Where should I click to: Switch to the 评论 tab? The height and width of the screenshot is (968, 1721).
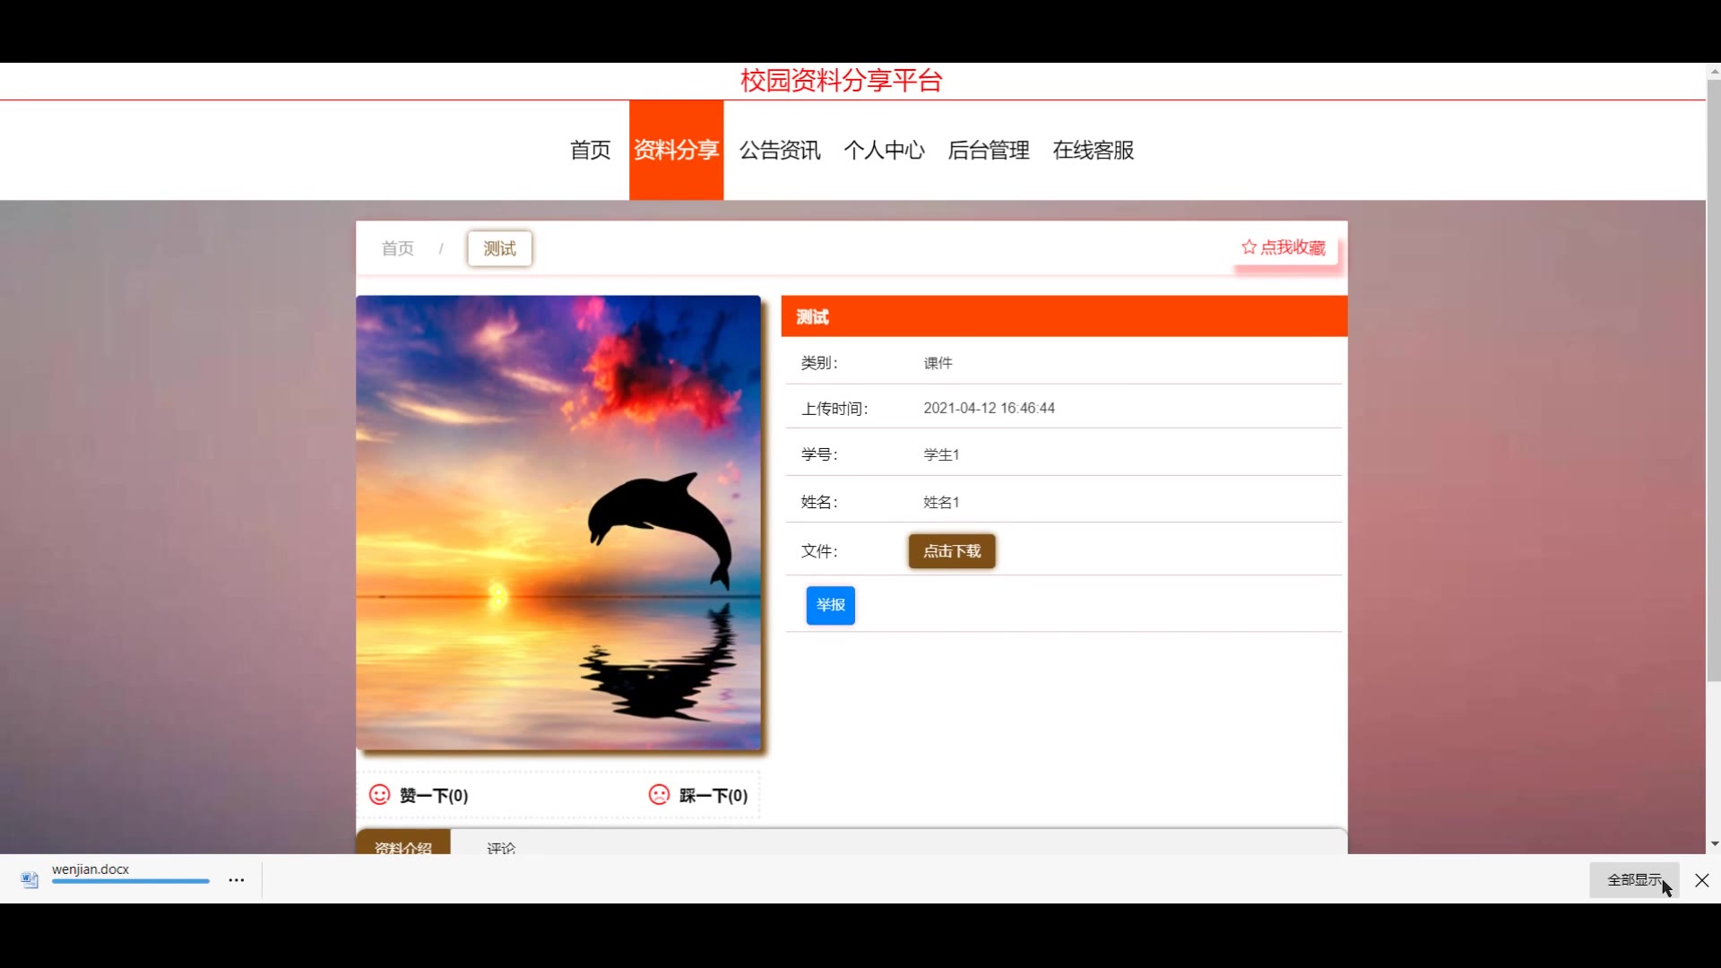(501, 847)
